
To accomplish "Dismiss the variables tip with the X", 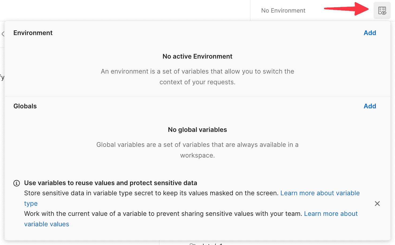I will pos(377,204).
